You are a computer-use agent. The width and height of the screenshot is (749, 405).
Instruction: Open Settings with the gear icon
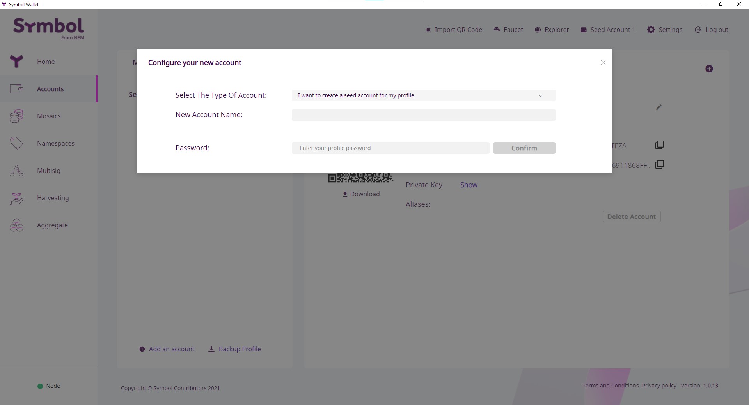pos(651,30)
